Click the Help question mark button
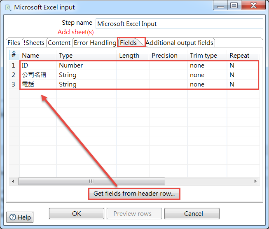 [20, 217]
